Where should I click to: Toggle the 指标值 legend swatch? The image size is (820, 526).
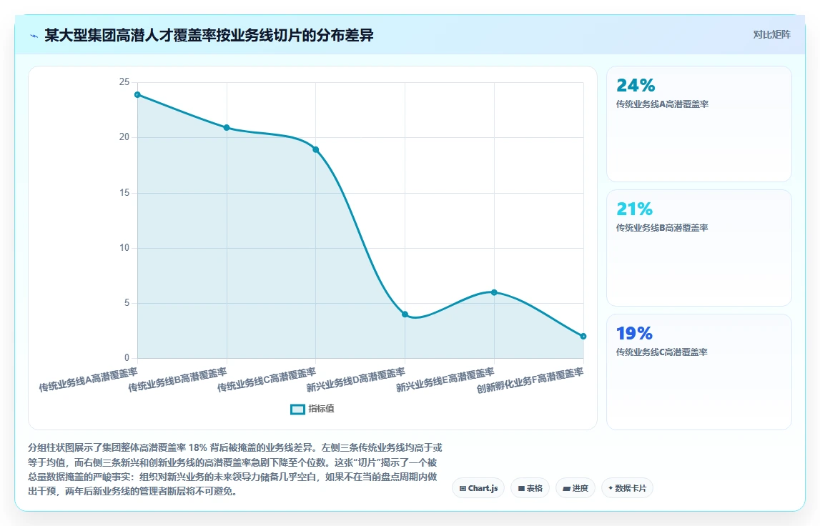(x=297, y=410)
